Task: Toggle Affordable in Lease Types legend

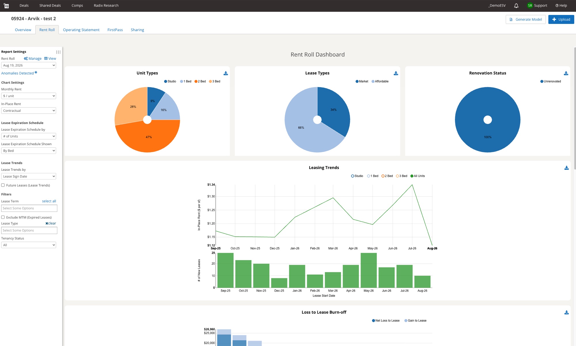Action: 380,81
